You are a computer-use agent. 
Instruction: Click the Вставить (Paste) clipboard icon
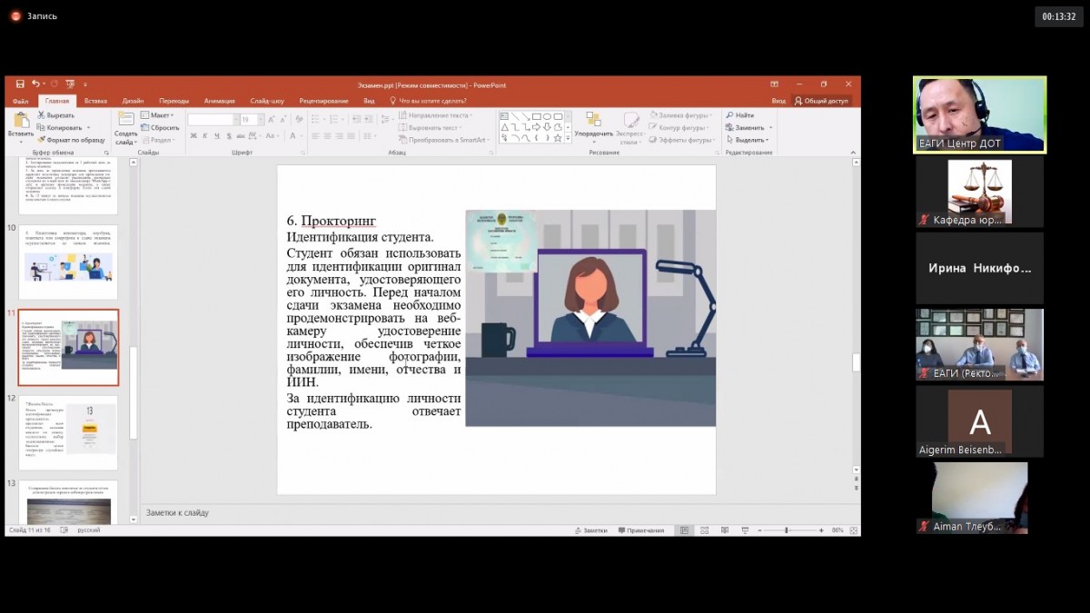(20, 121)
